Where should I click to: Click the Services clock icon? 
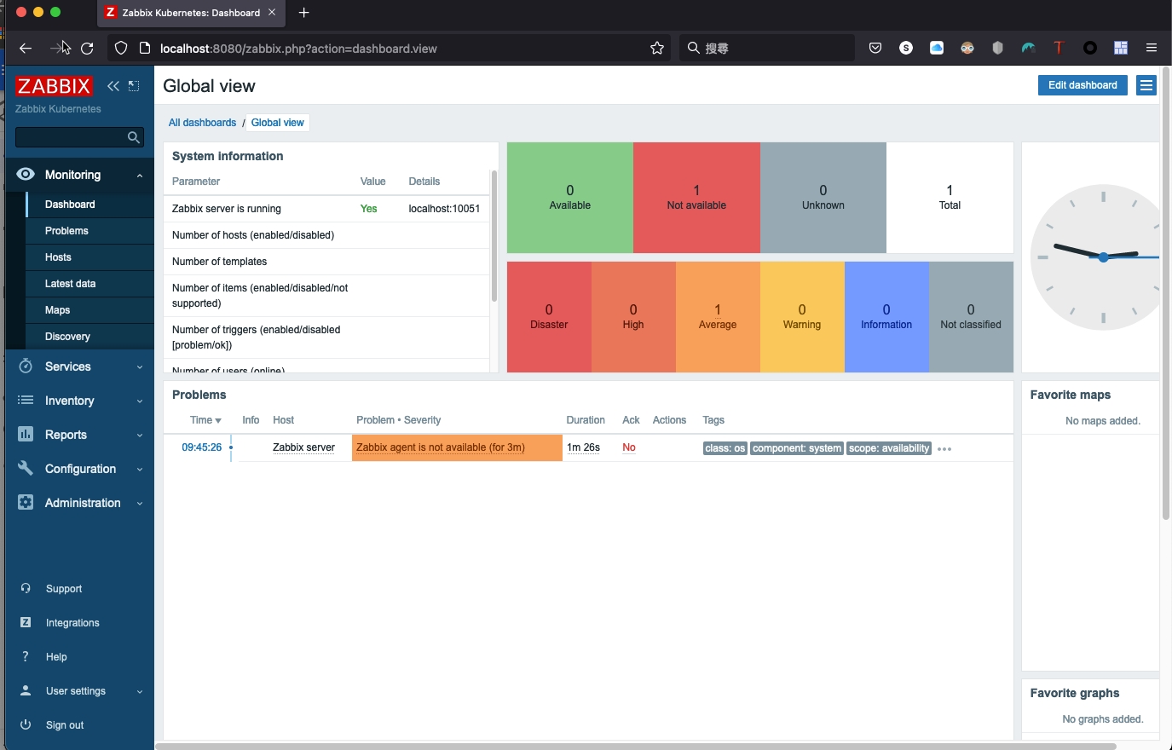click(x=26, y=366)
